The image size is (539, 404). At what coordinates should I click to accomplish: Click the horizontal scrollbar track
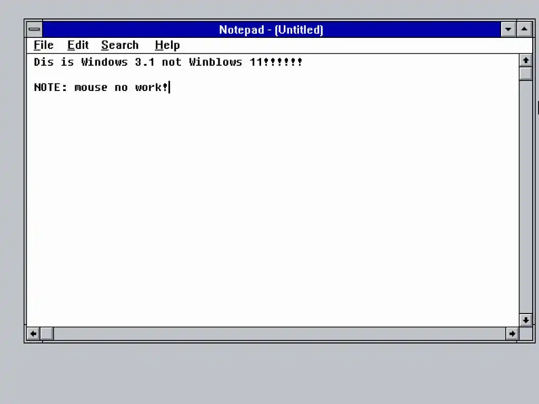pyautogui.click(x=279, y=334)
